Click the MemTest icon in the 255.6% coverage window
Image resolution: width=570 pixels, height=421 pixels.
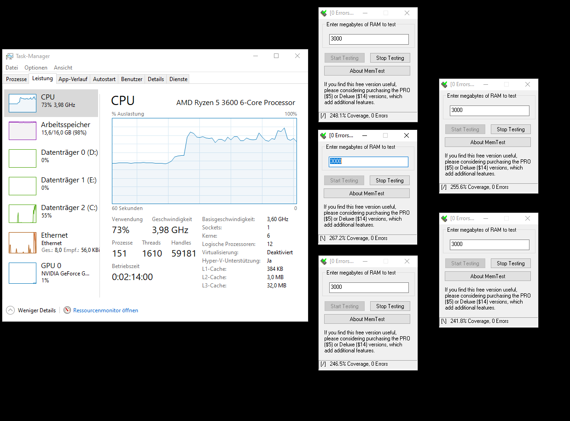click(x=444, y=84)
